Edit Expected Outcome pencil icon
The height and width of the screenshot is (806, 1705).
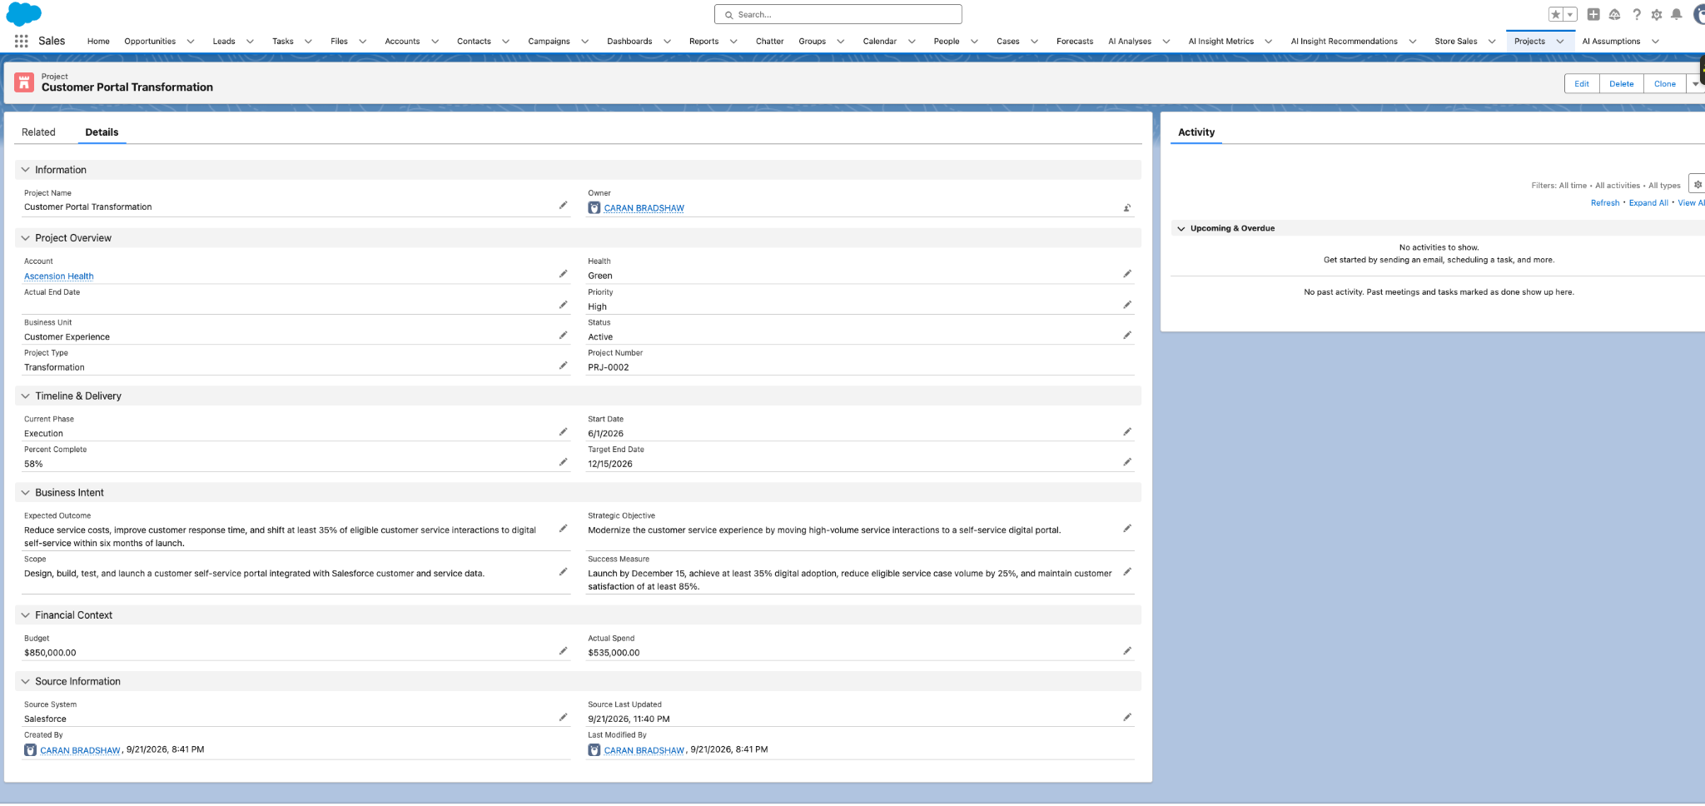click(x=563, y=529)
